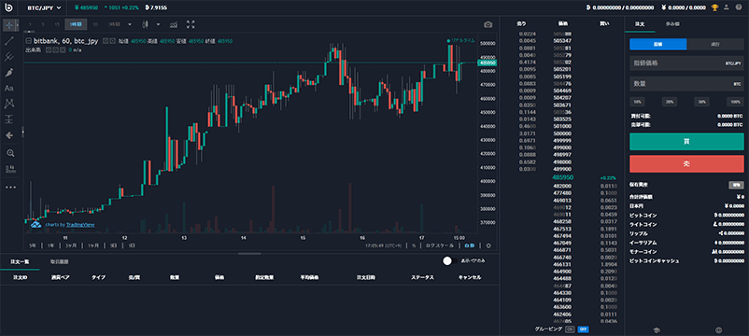
Task: Show more drawing tools via ellipsis
Action: pos(10,187)
